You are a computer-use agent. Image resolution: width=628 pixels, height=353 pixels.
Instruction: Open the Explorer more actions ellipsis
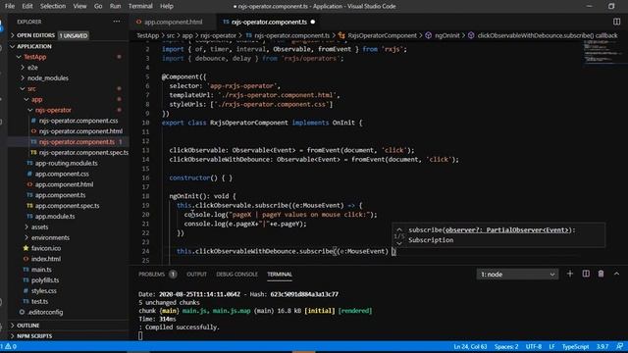117,22
